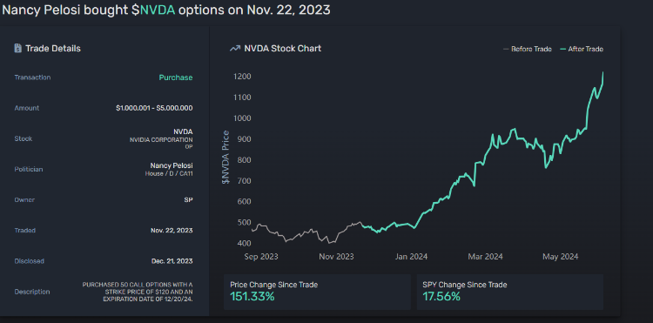
Task: Click the SPY Change value 17.56%
Action: point(441,297)
